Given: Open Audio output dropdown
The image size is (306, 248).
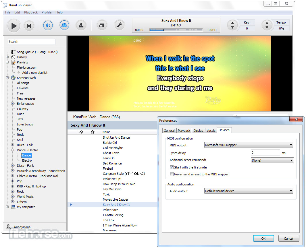Looking at the screenshot, I should (249, 191).
